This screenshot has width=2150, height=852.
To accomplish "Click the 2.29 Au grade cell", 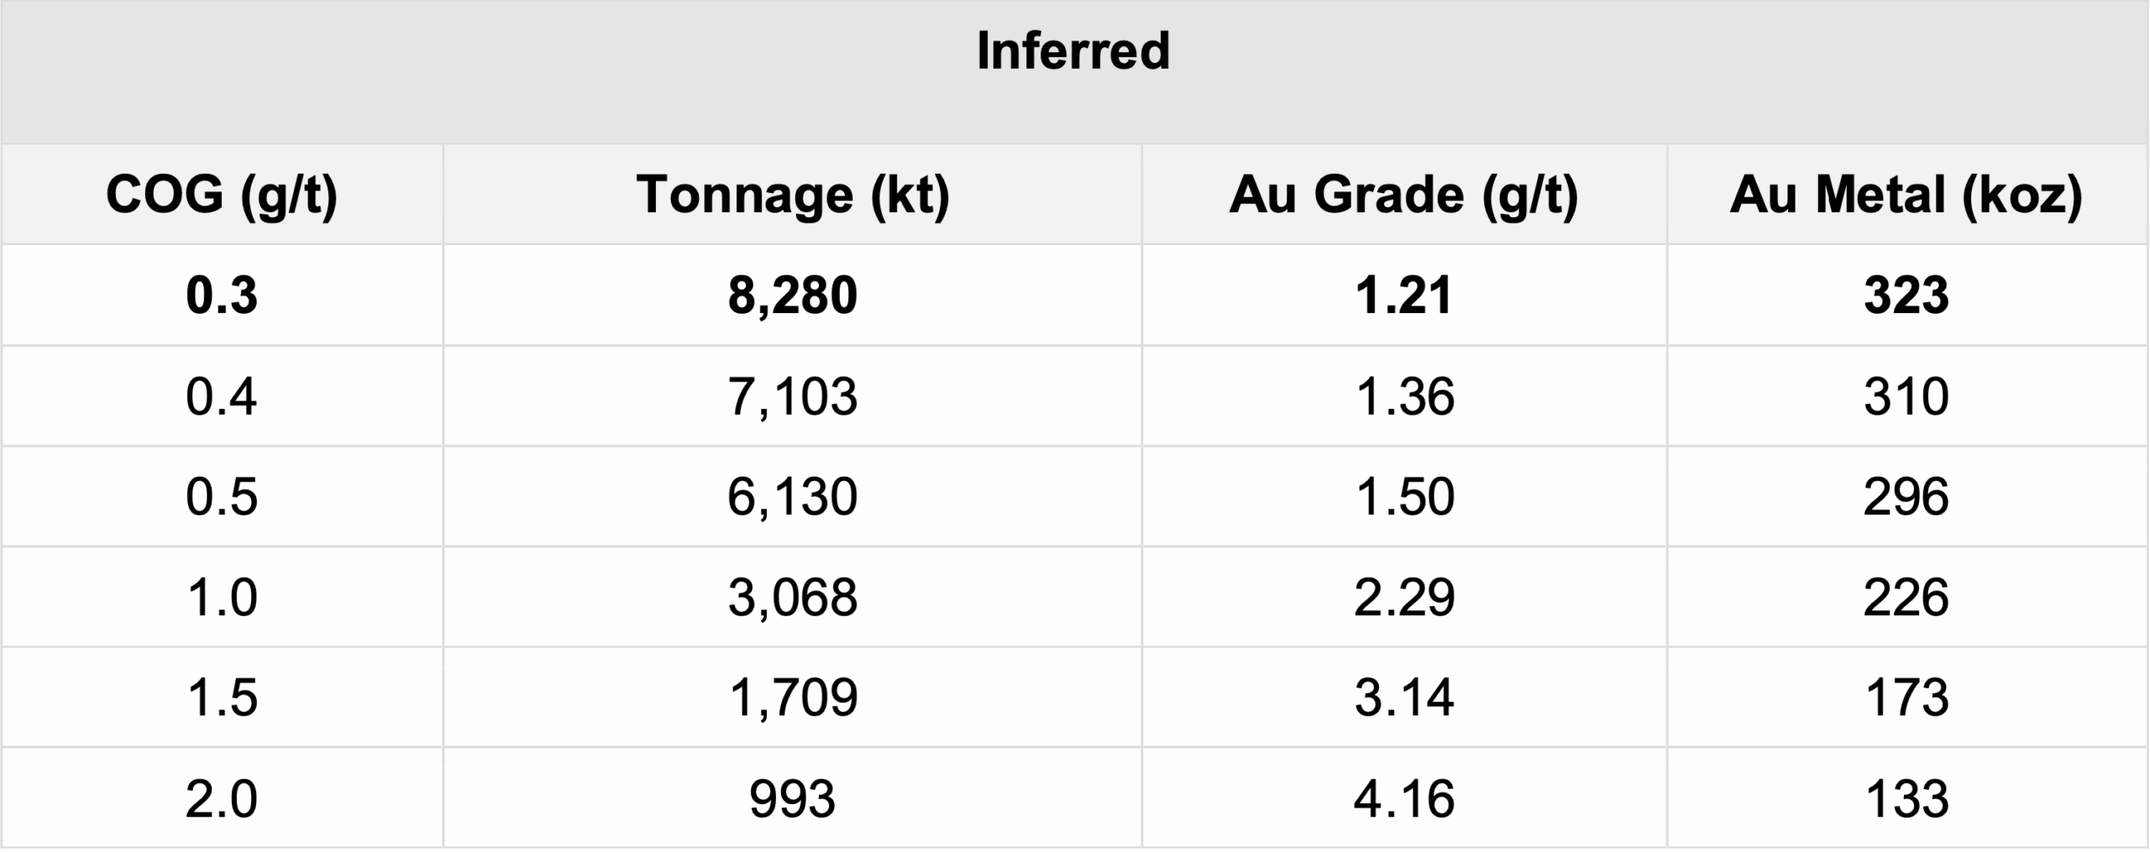I will (1403, 598).
